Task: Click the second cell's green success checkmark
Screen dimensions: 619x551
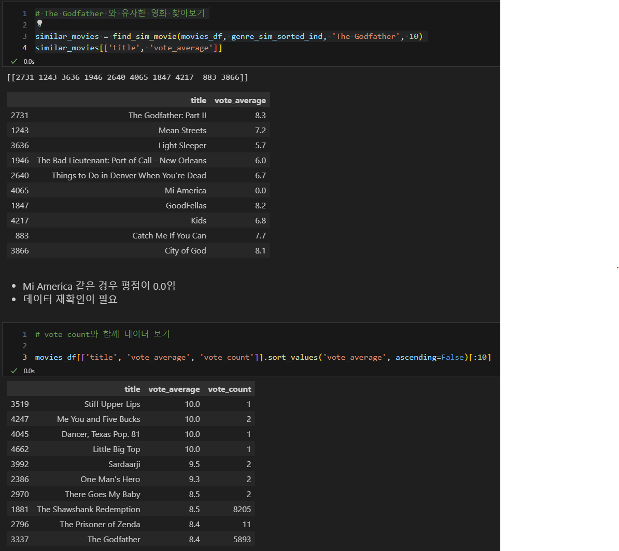Action: point(14,371)
